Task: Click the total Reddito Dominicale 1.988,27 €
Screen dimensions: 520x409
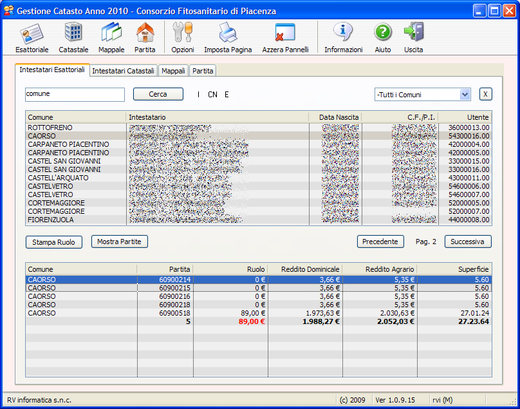Action: click(x=321, y=321)
